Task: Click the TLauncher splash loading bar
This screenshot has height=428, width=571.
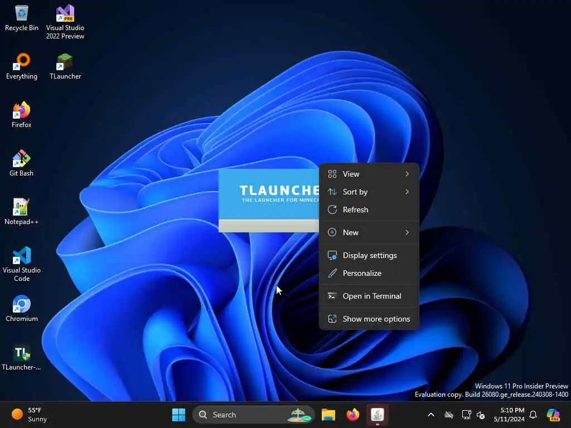Action: [269, 226]
